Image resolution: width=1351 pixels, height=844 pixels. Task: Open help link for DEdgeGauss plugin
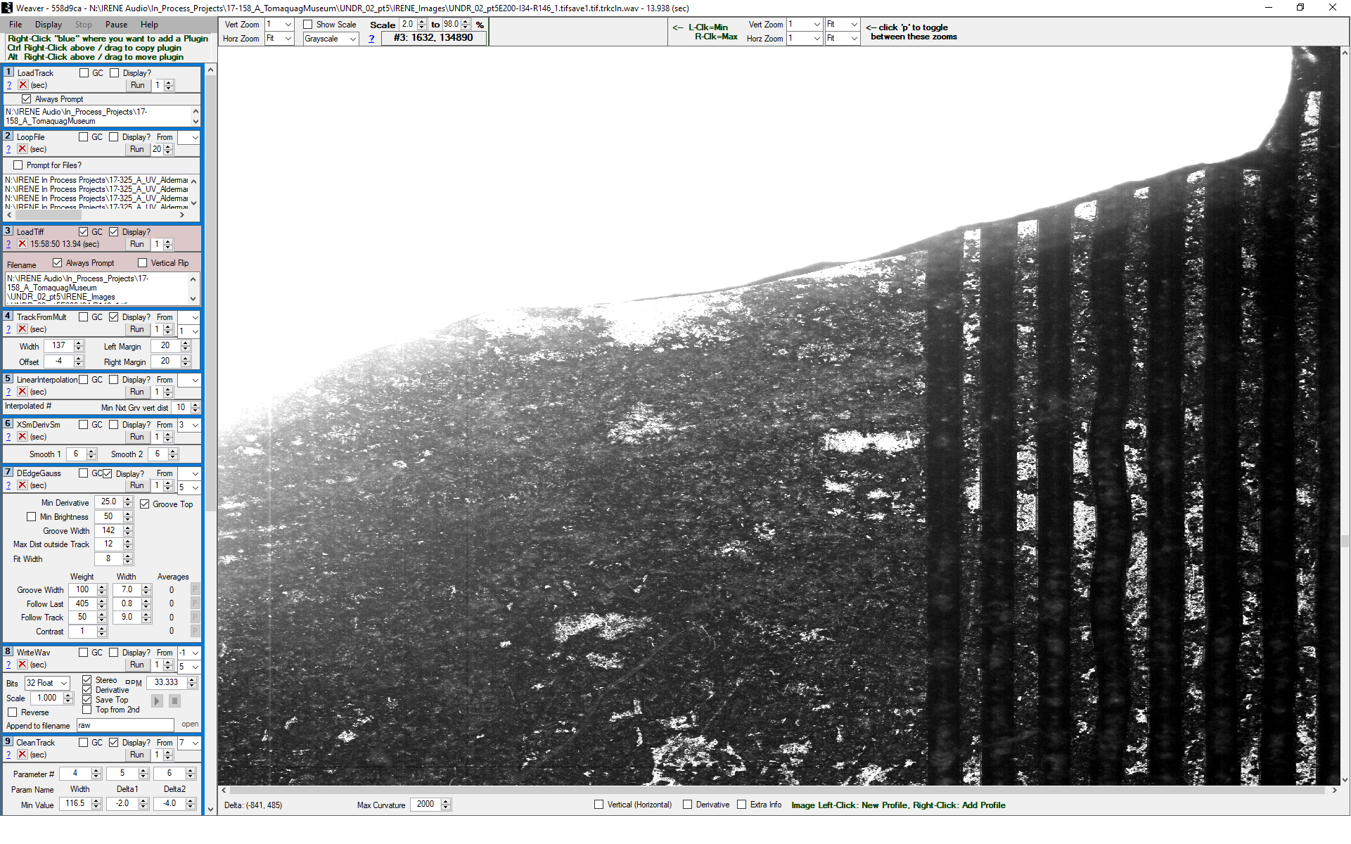point(8,485)
